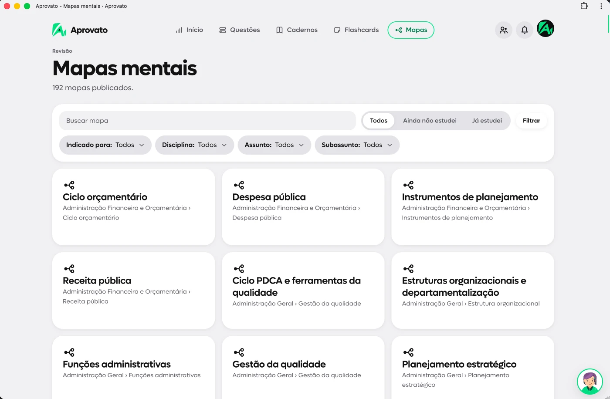Viewport: 610px width, 399px height.
Task: Click the Planejamento estratégico map icon
Action: click(x=408, y=352)
